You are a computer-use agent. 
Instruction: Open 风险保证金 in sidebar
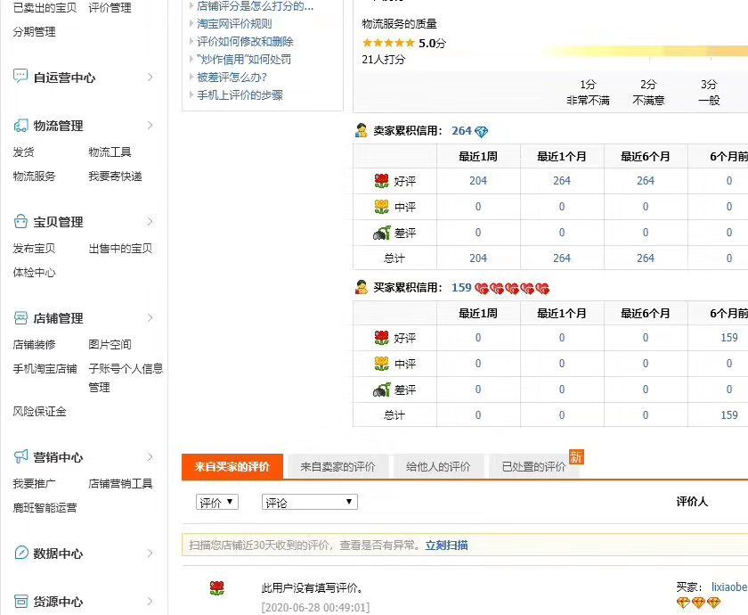click(39, 412)
